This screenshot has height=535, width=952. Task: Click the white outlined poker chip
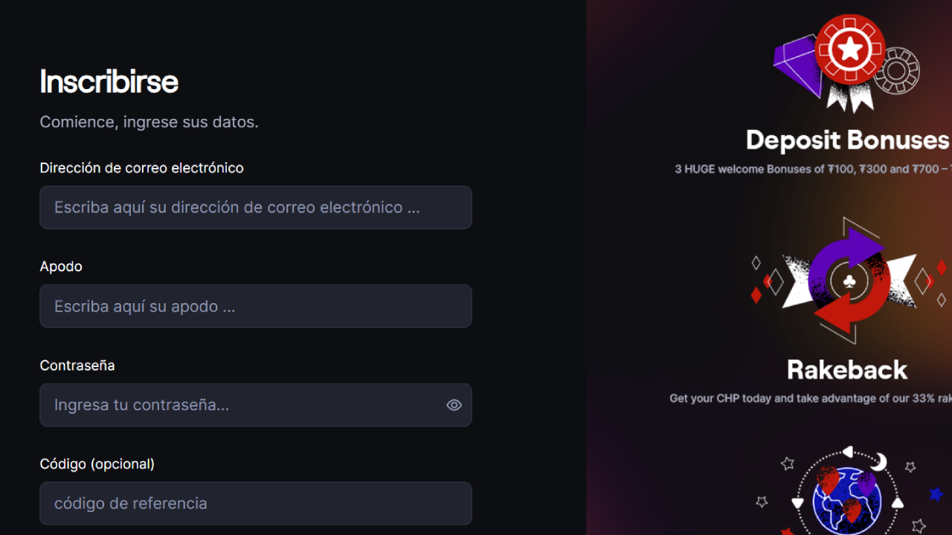pyautogui.click(x=898, y=71)
